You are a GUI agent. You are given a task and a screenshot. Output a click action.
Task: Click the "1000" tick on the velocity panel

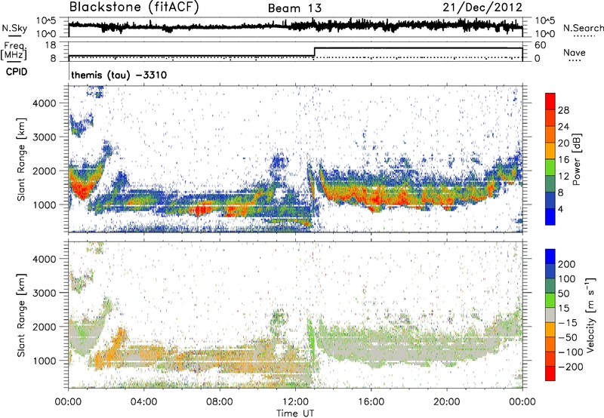pyautogui.click(x=44, y=361)
